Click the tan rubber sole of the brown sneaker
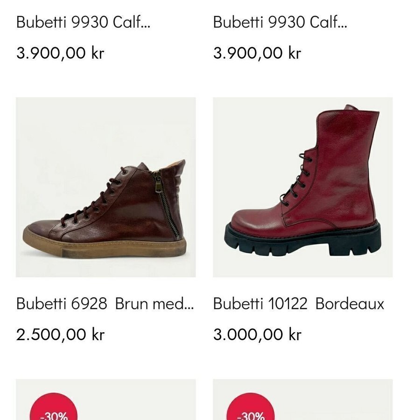 tap(103, 248)
